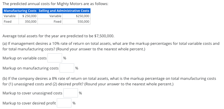Click the Markup on variable costs label
Screen dimensions: 224x109
click(25, 58)
